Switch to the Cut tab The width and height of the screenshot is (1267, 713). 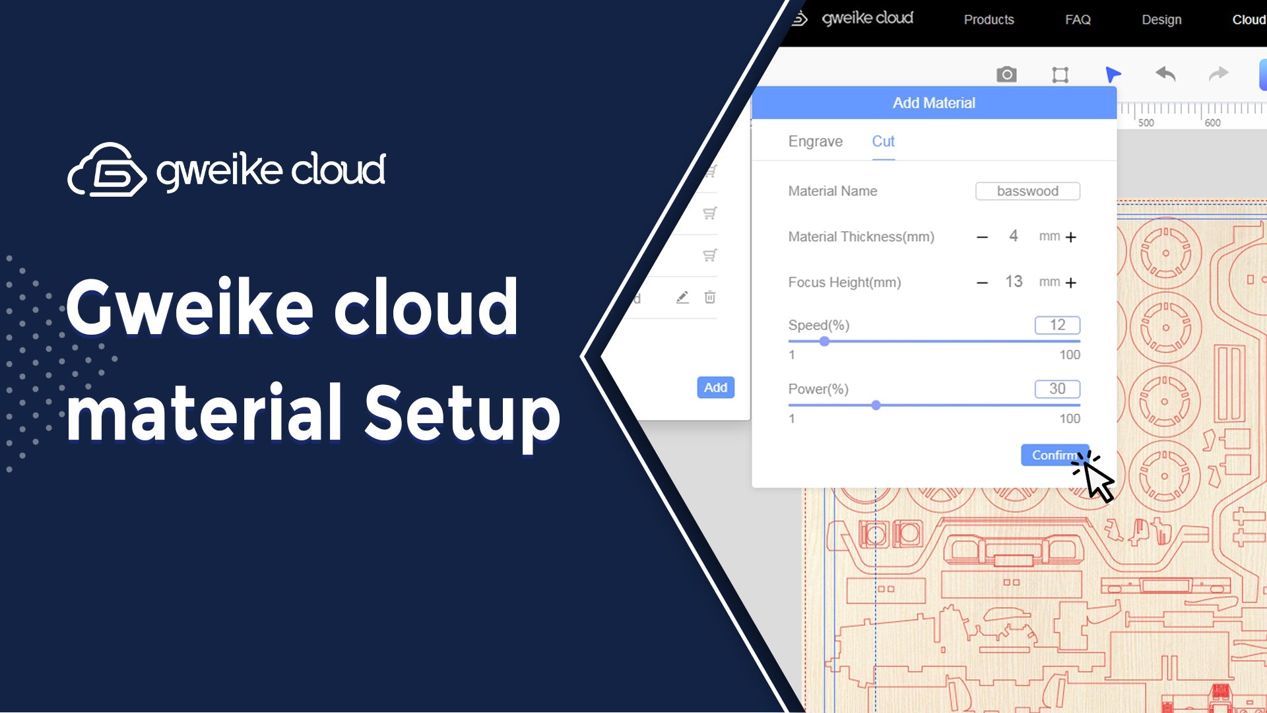click(883, 141)
